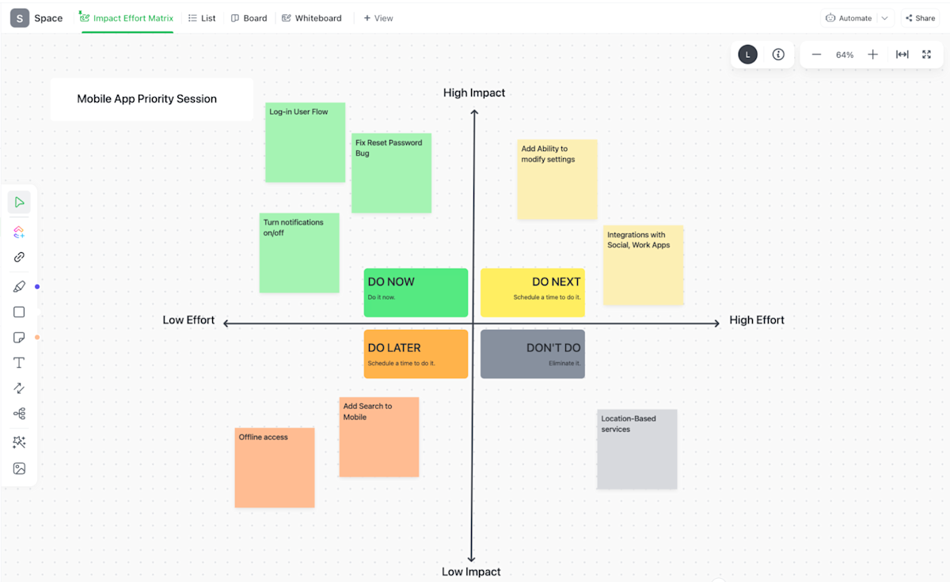Screen dimensions: 950x582
Task: Open the link tool in the whiteboard toolbar
Action: point(19,256)
